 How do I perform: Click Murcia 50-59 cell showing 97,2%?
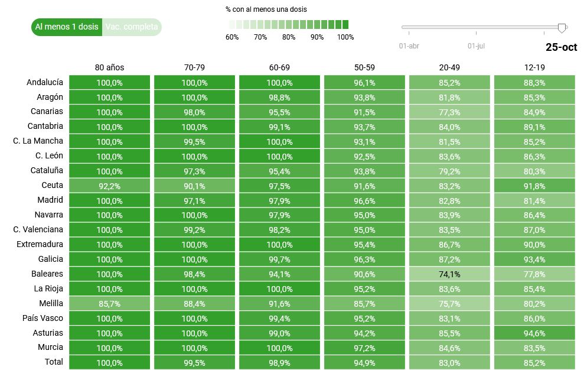point(364,348)
